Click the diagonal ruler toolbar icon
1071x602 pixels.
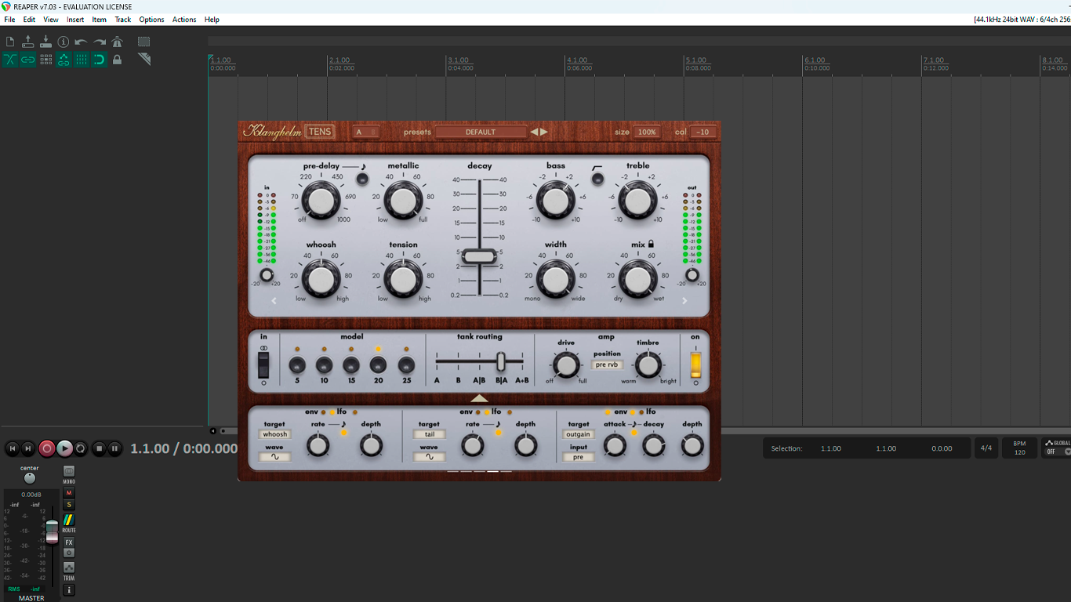click(143, 60)
